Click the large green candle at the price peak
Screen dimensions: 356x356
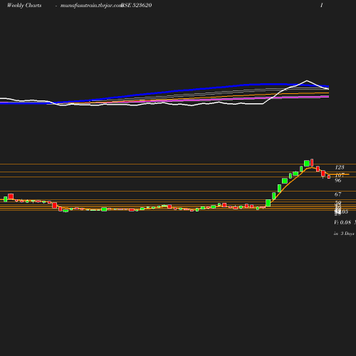pos(307,163)
